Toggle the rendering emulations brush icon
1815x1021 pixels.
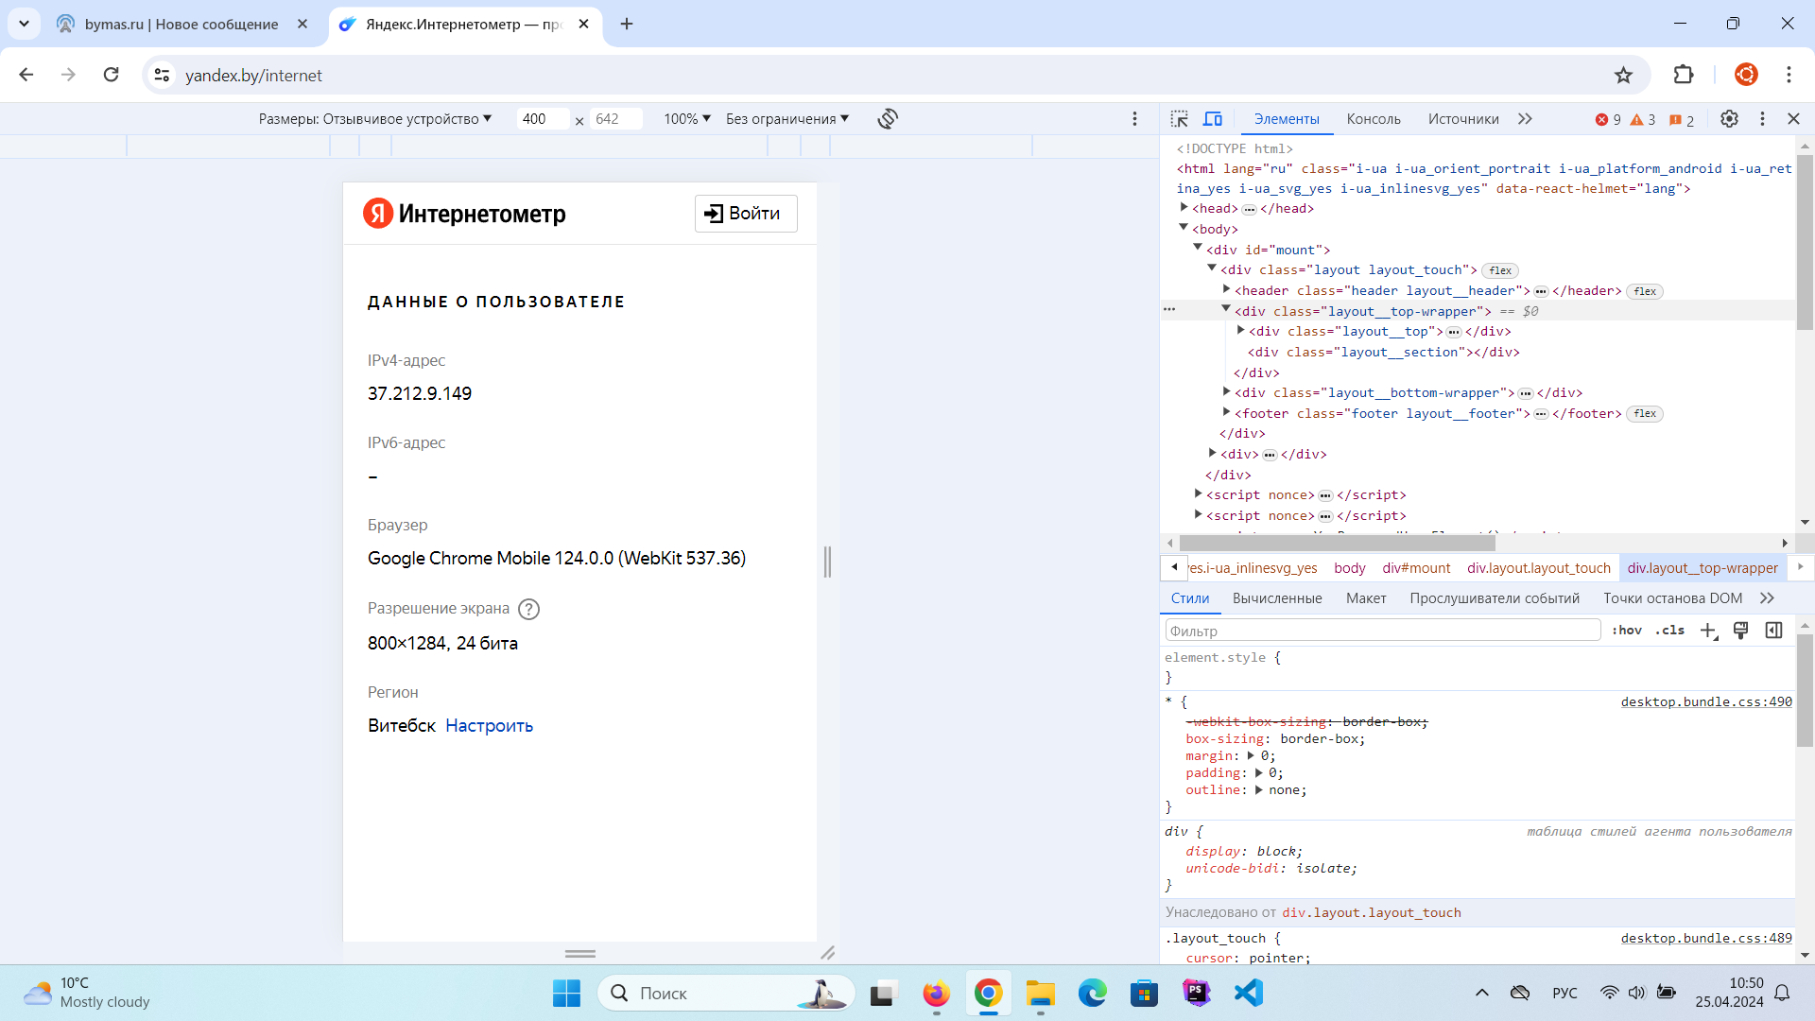coord(1740,631)
